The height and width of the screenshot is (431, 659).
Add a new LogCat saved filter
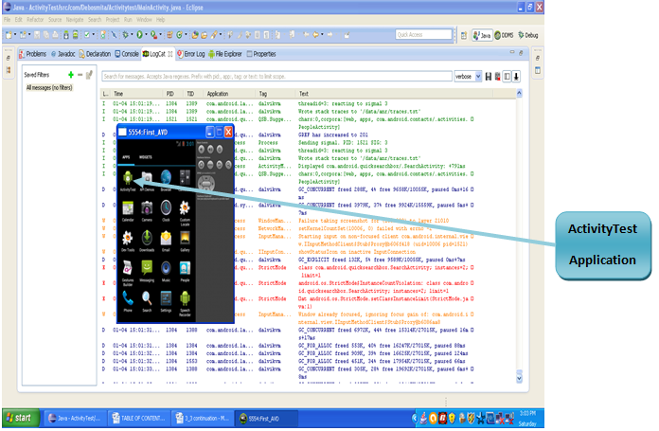coord(71,75)
